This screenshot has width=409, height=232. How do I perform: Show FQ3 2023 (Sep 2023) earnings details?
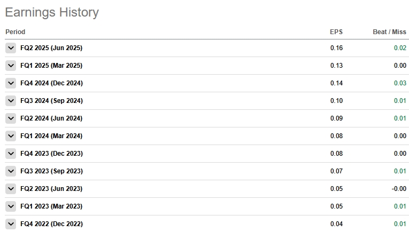(11, 171)
